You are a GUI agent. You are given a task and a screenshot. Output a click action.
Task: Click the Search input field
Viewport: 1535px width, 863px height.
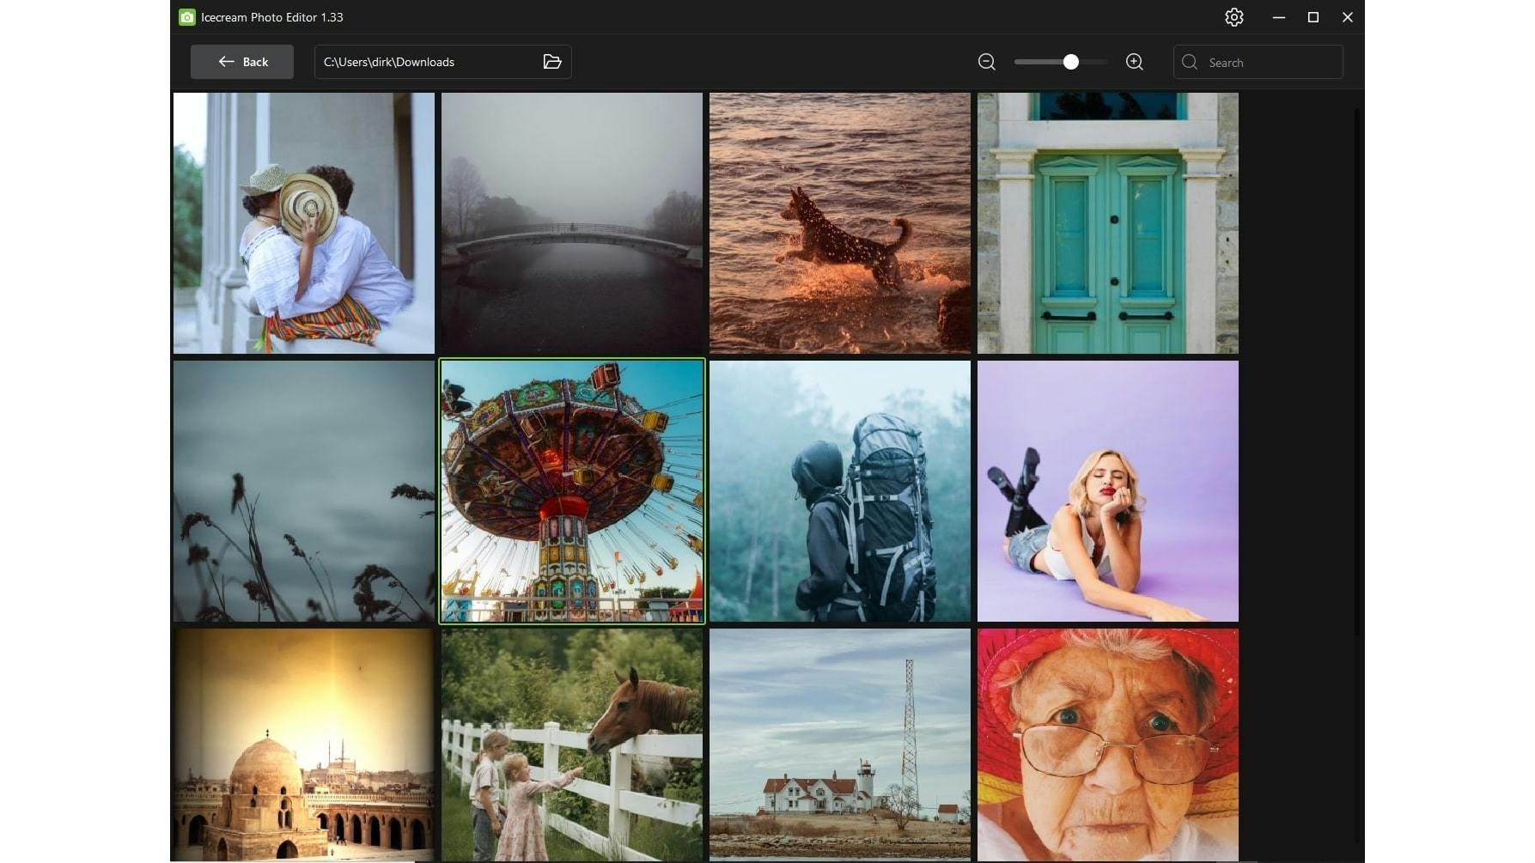[1258, 62]
